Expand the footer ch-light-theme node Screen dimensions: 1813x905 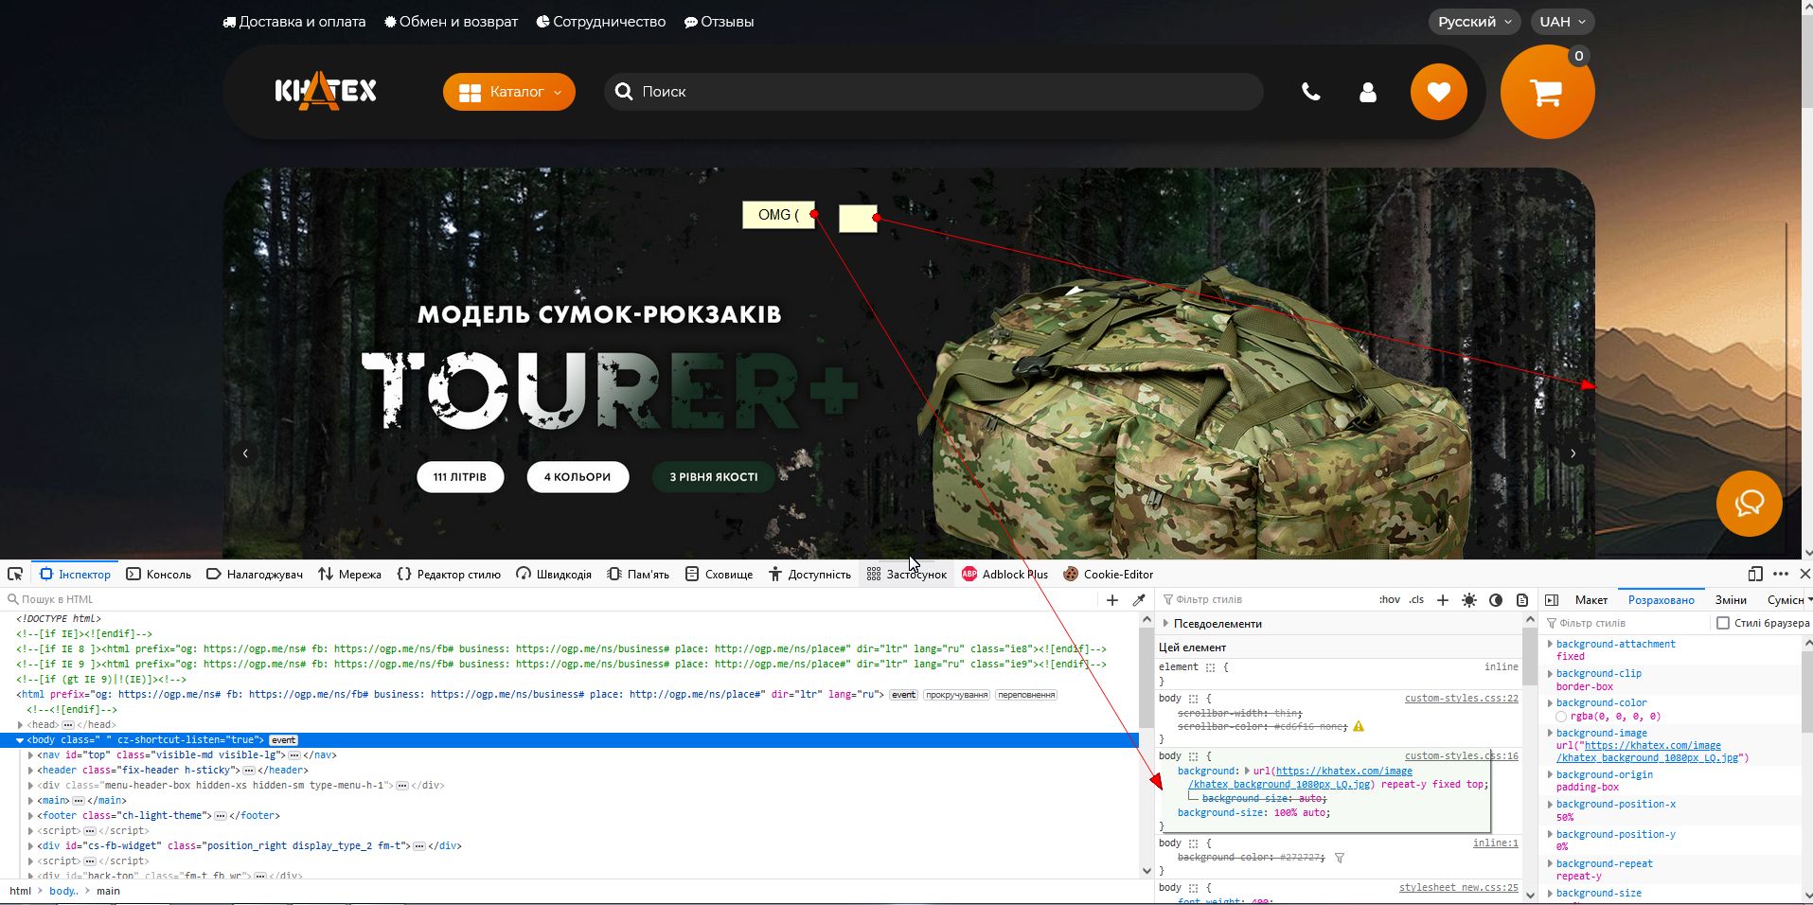click(31, 816)
